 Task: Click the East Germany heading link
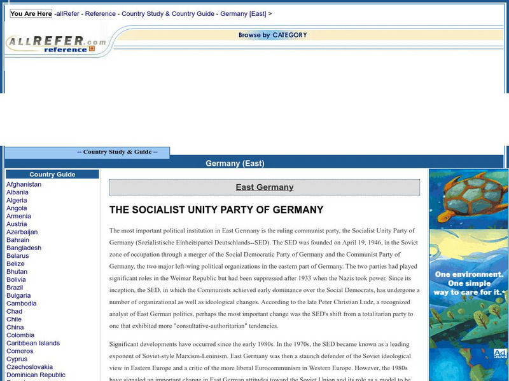tap(265, 187)
